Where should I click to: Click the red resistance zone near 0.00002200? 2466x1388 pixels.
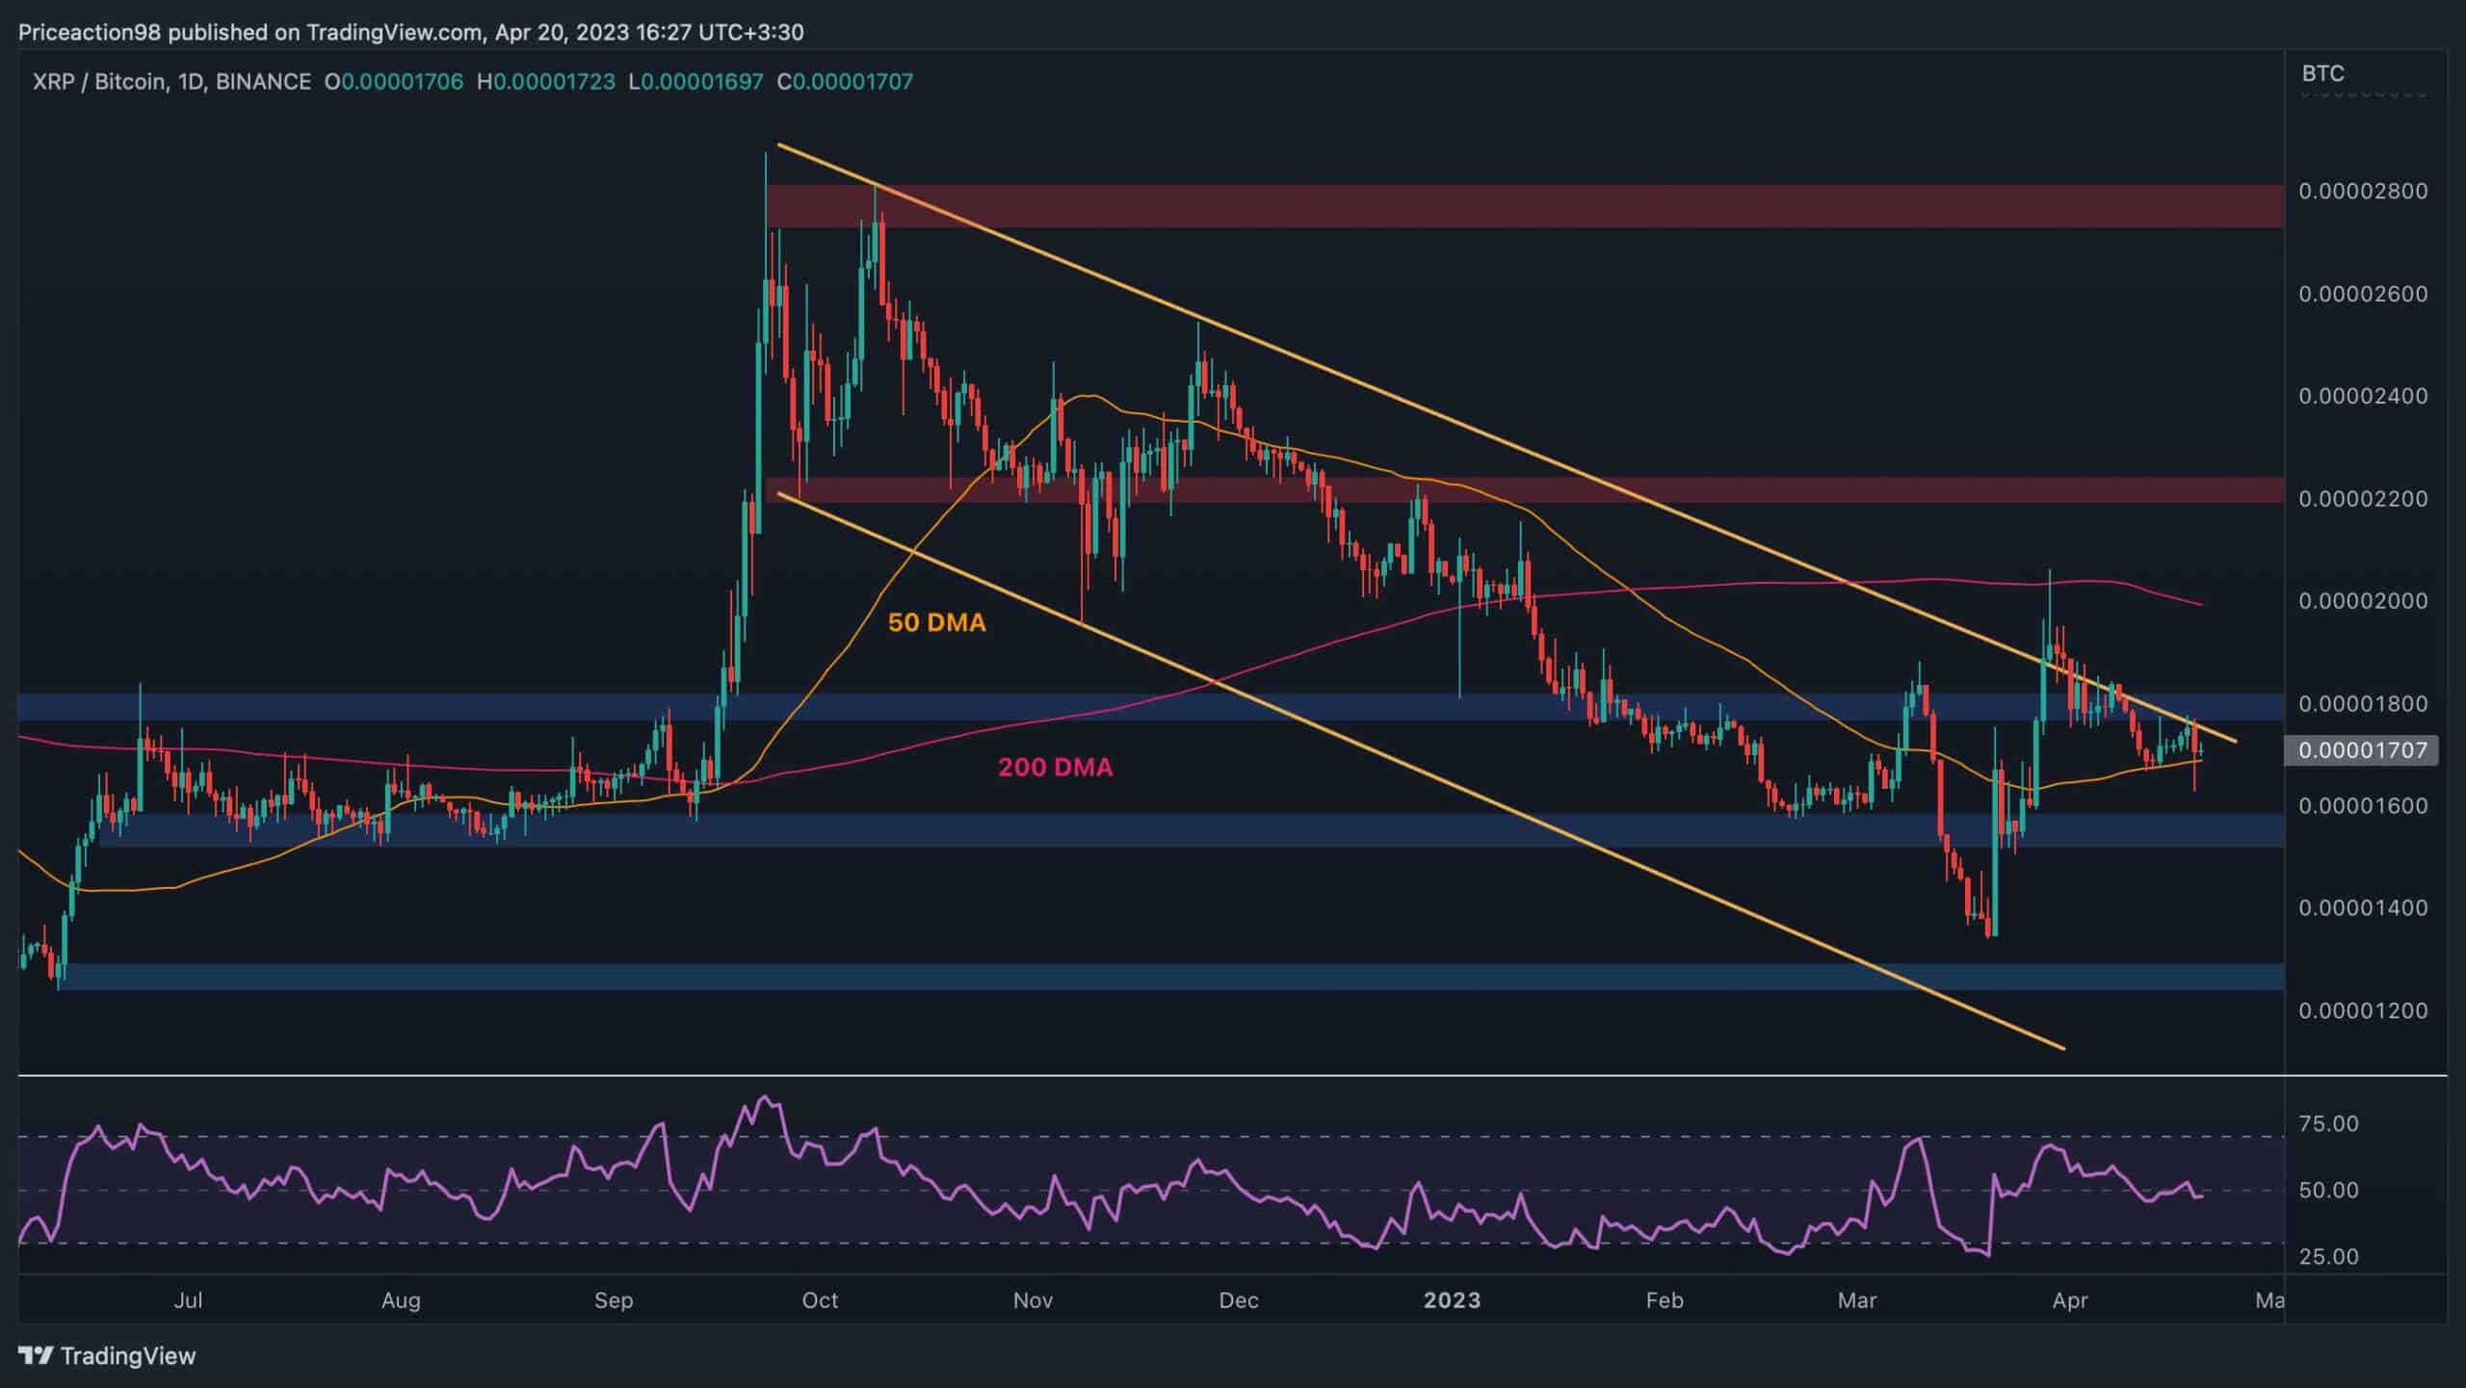[1525, 489]
